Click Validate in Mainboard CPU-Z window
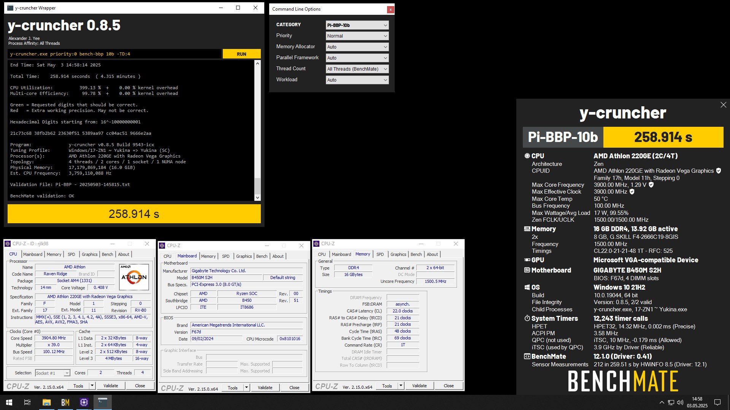 265,388
